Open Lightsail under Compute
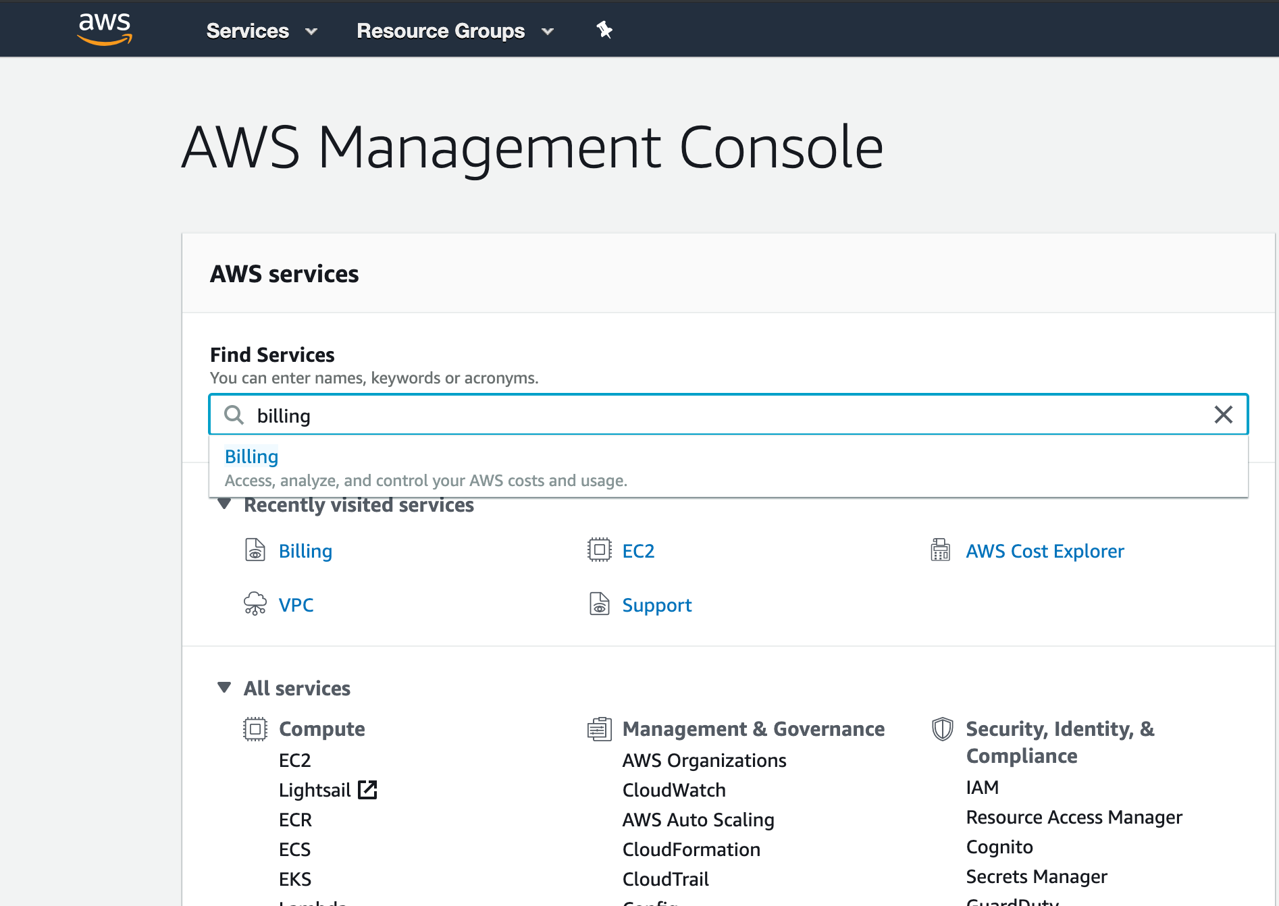This screenshot has height=906, width=1279. (315, 790)
